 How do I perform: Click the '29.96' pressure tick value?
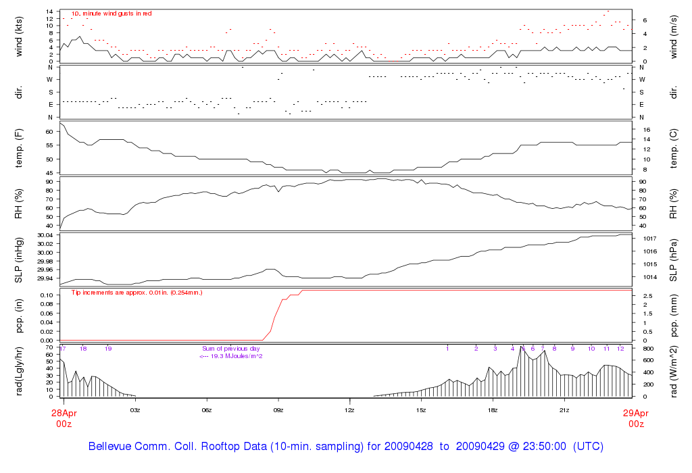(x=45, y=270)
